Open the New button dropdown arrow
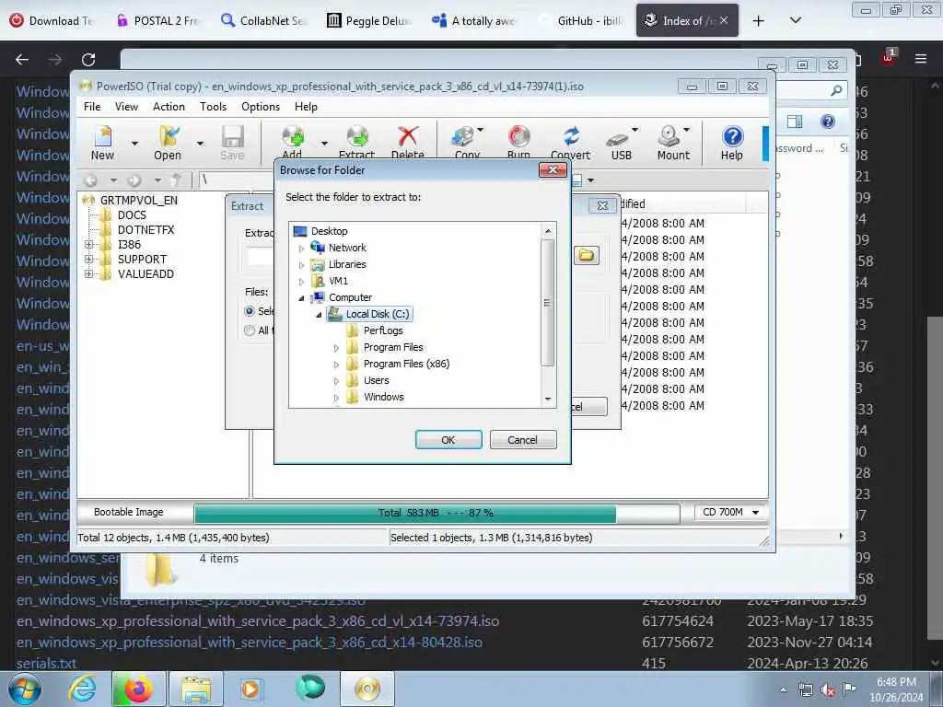Viewport: 943px width, 707px height. (134, 143)
